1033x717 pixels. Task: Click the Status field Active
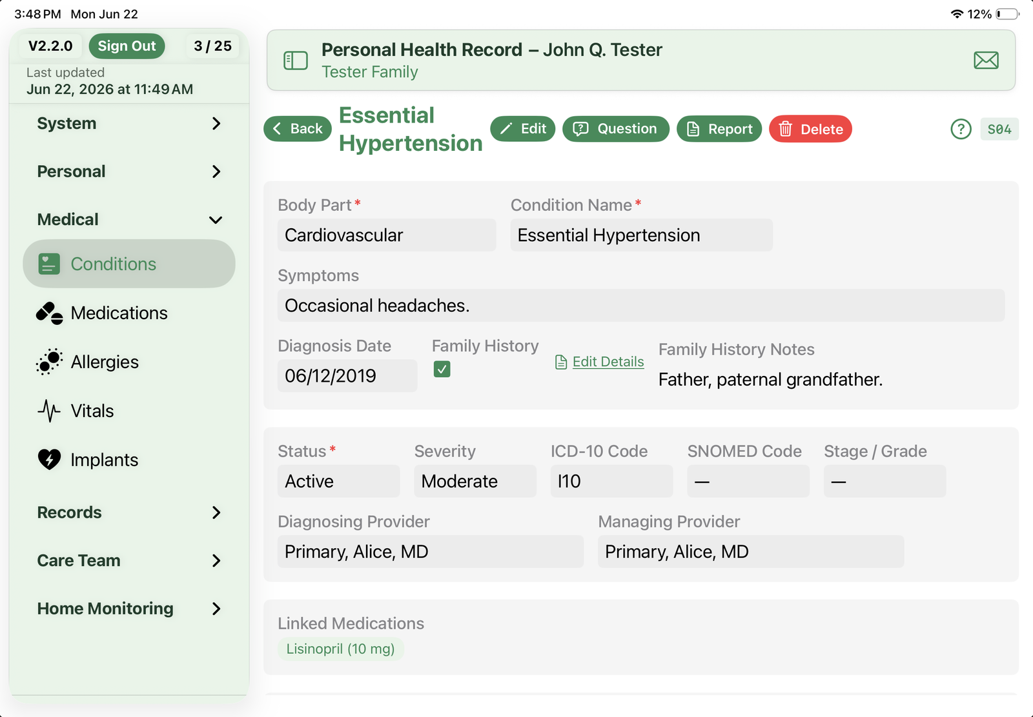tap(338, 481)
